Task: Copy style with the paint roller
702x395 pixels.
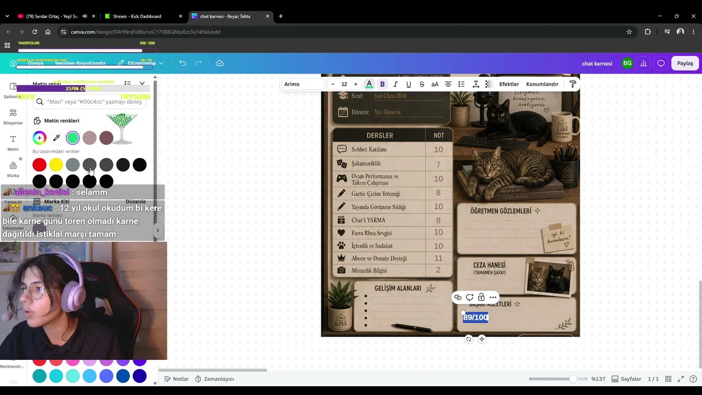Action: click(x=573, y=84)
